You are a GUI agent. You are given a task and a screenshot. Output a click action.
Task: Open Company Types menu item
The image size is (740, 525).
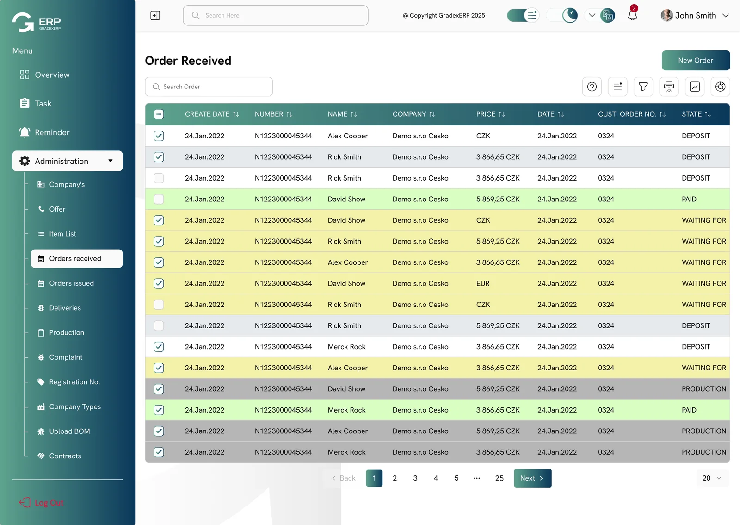(x=75, y=406)
